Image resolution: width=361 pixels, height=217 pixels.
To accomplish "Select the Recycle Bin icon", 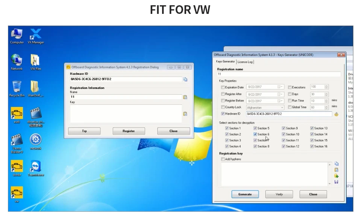I will [x=17, y=89].
